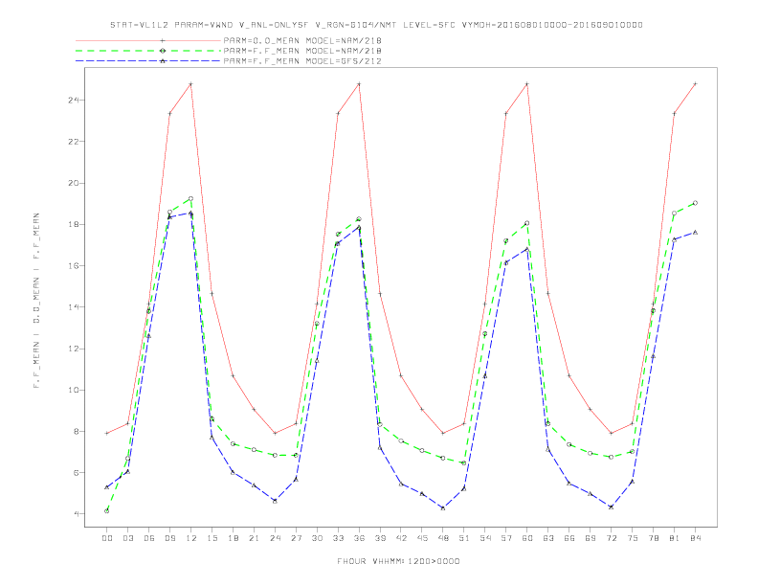Click the vertical y-axis title F.F_MEAN | O.O_MEAN

[36, 301]
